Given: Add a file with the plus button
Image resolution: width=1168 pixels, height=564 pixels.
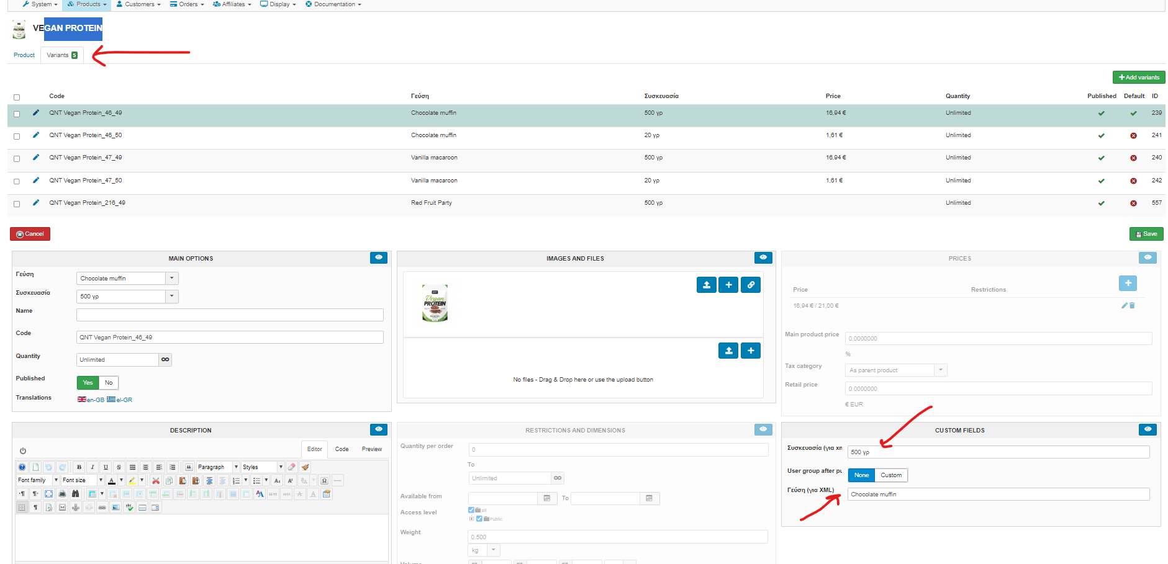Looking at the screenshot, I should 751,351.
